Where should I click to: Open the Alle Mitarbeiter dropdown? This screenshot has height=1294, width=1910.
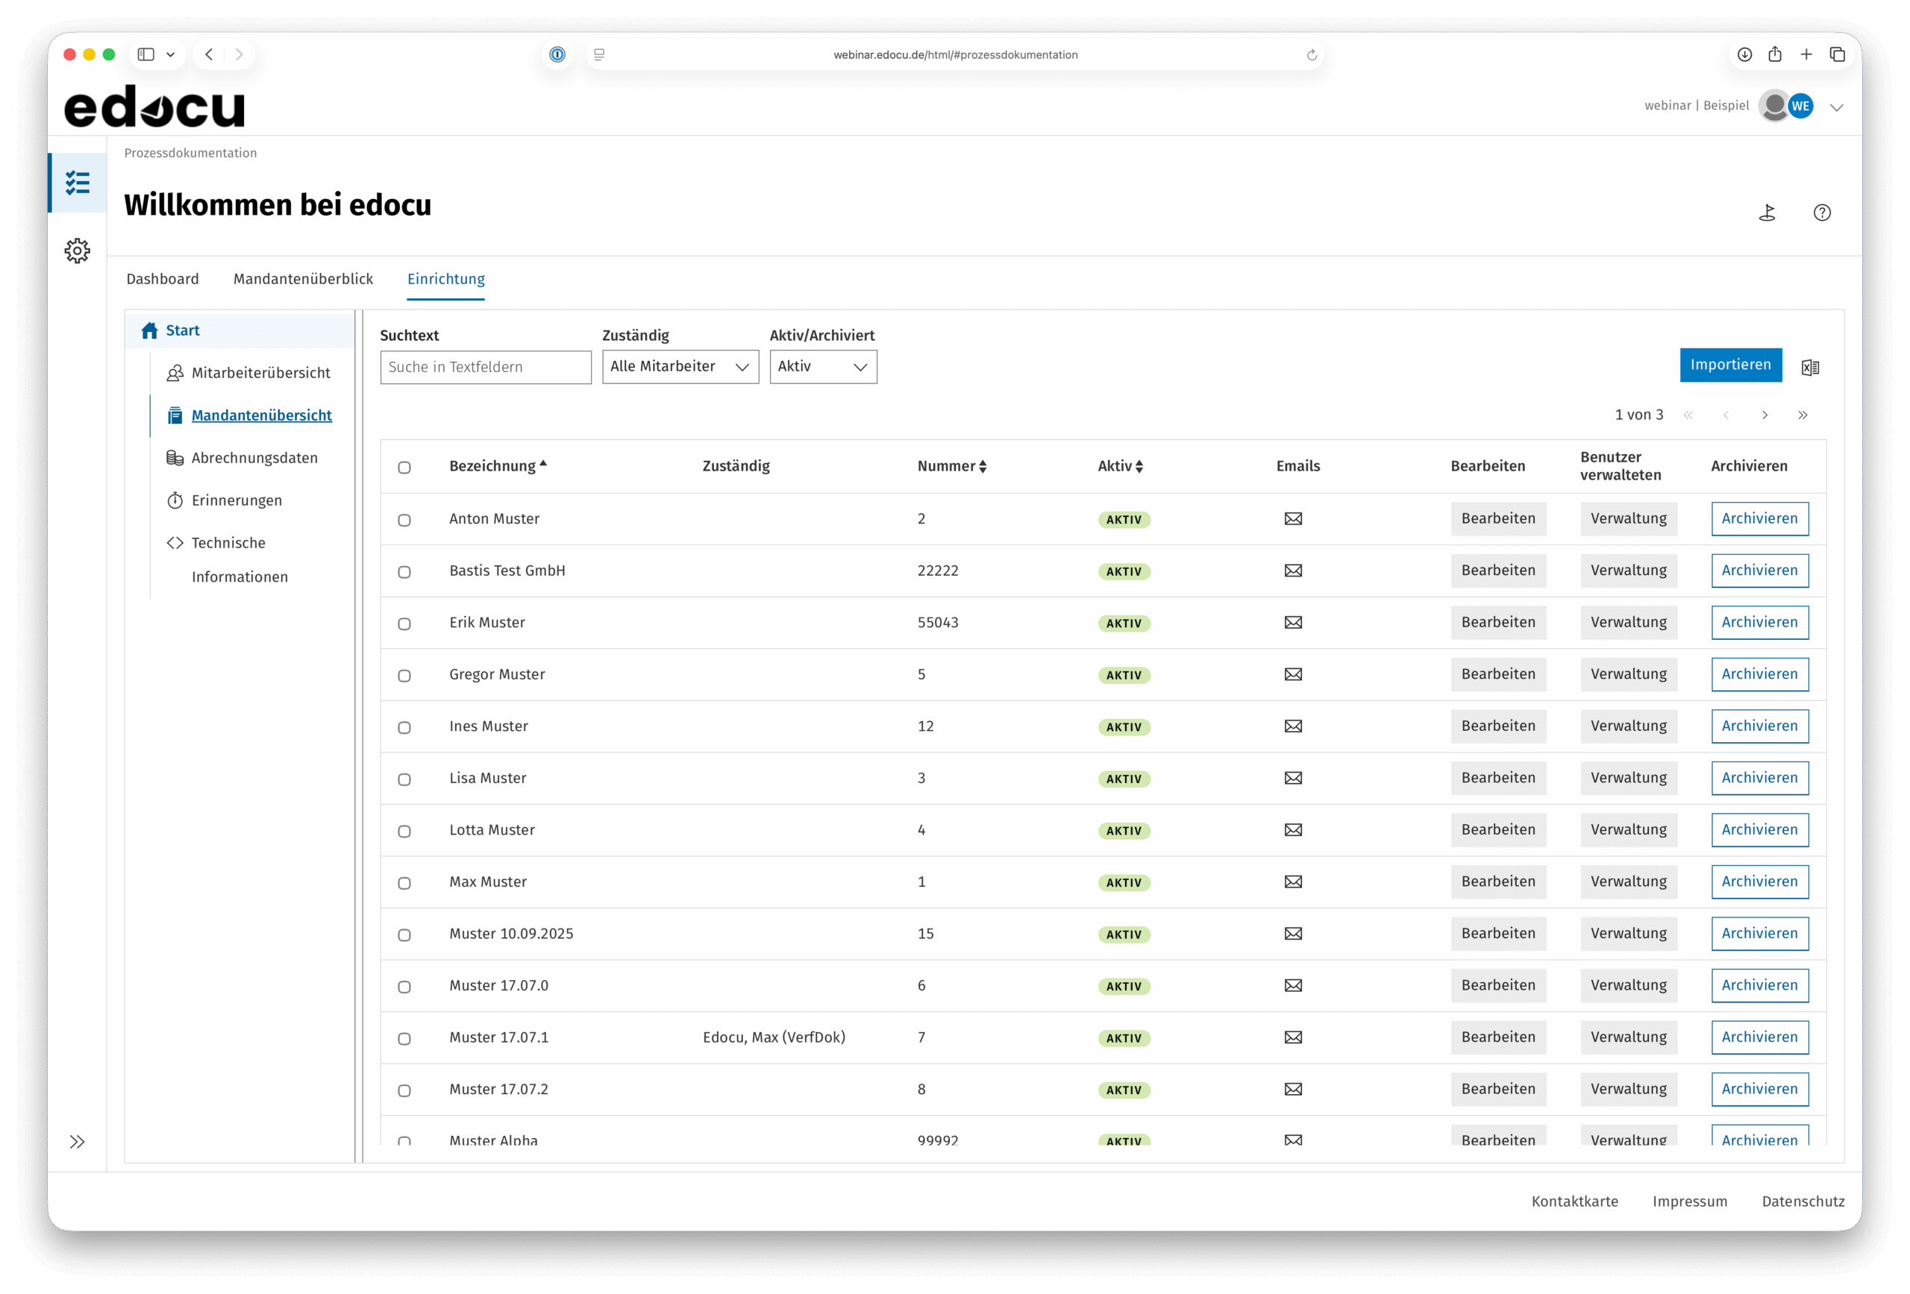(680, 366)
